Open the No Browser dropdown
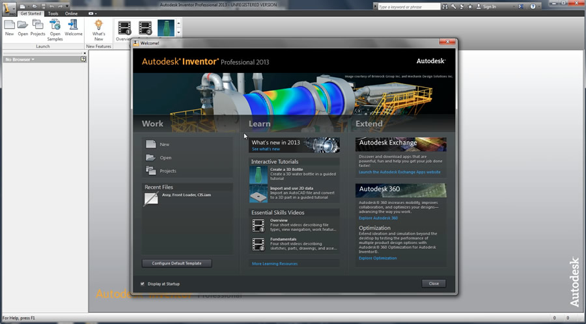This screenshot has width=586, height=324. click(20, 59)
